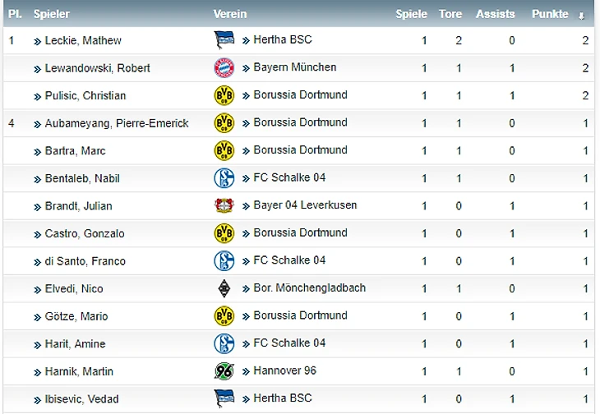Open Götze, Mario player profile
The height and width of the screenshot is (414, 600).
point(76,316)
